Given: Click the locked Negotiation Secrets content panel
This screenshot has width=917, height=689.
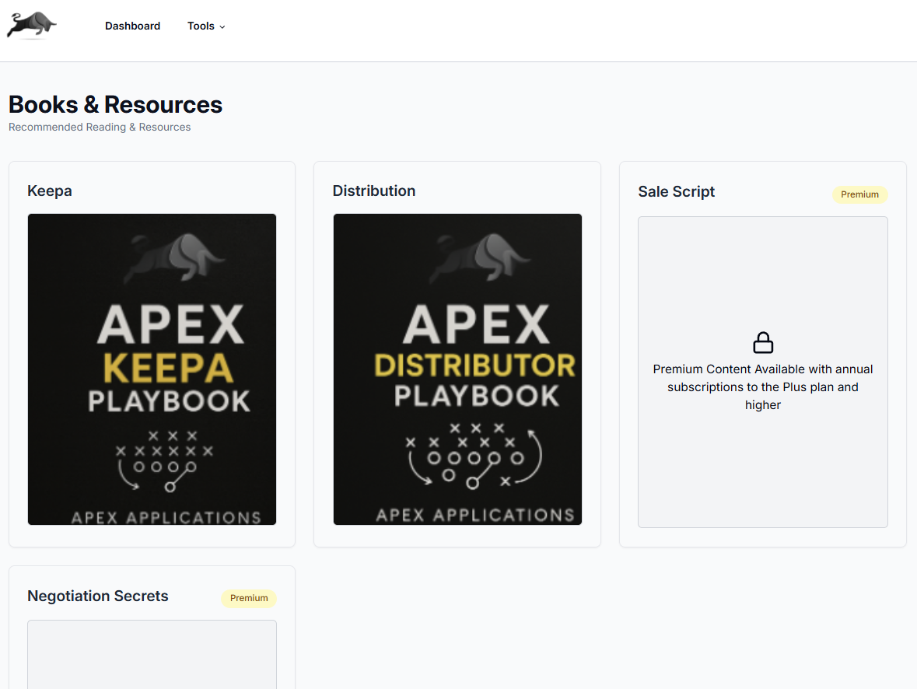Looking at the screenshot, I should [x=152, y=655].
